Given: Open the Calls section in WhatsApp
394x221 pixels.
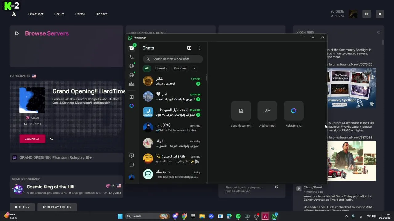Looking at the screenshot, I should pyautogui.click(x=131, y=57).
